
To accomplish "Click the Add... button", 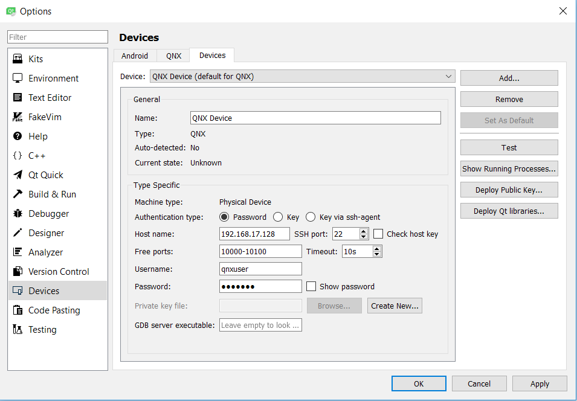I will (509, 78).
